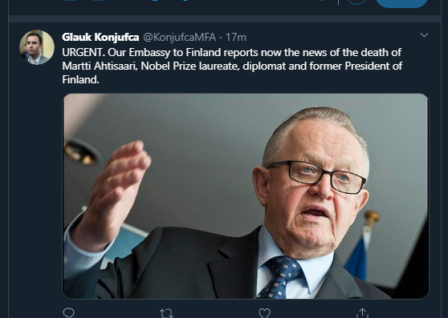Click the 17m tweet timestamp

(x=236, y=37)
